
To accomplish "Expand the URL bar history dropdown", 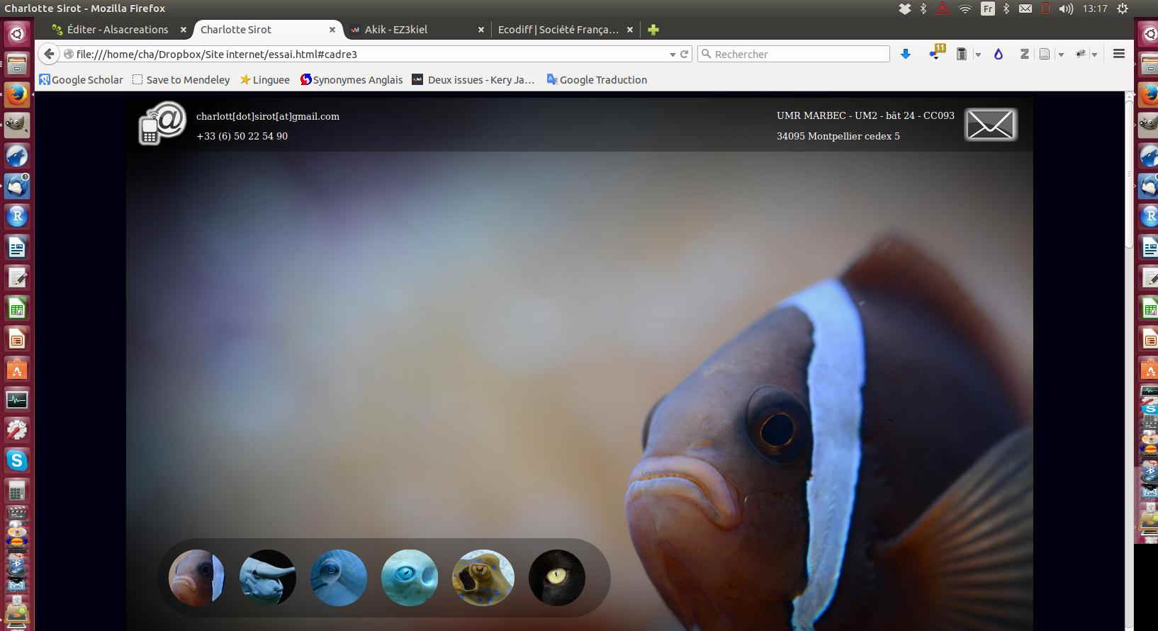I will pos(673,55).
